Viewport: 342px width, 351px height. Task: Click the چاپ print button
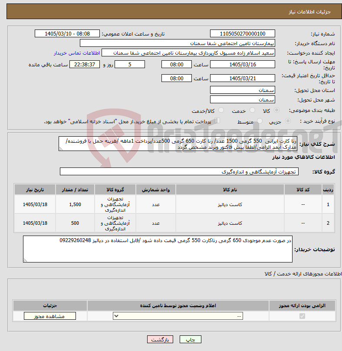click(191, 339)
